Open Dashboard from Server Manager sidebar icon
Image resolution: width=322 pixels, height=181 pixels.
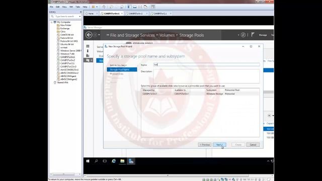coord(88,46)
